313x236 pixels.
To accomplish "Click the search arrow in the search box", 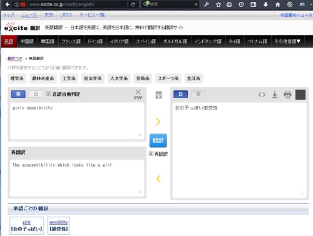I will pos(195,4).
